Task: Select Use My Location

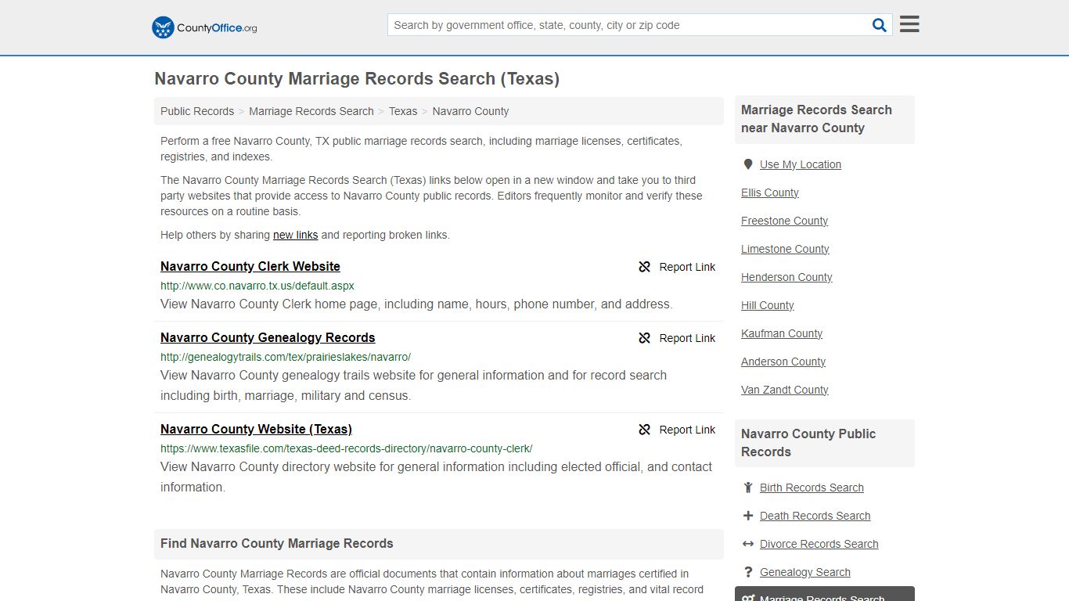Action: [x=801, y=164]
